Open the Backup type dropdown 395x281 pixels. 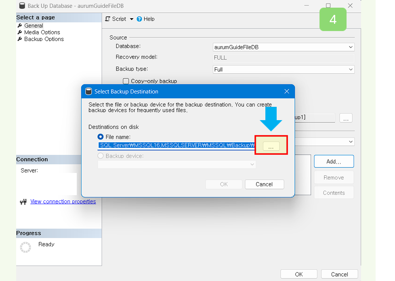coord(284,69)
